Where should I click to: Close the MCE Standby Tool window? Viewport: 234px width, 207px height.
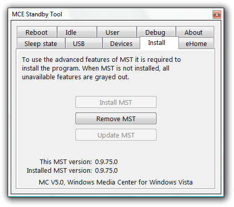217,14
